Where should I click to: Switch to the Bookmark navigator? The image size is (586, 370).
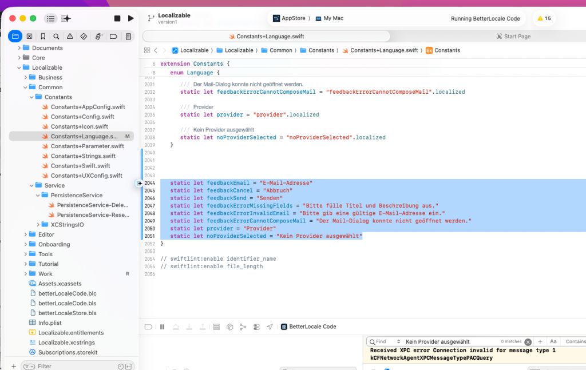tap(43, 37)
